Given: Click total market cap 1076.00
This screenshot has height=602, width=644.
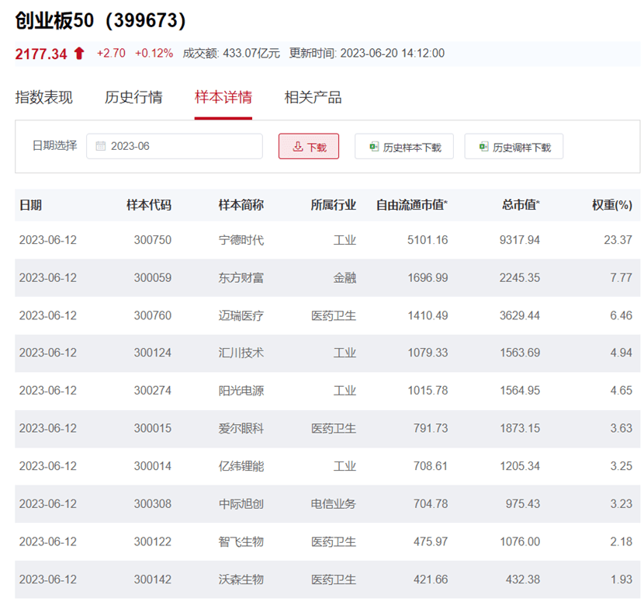Looking at the screenshot, I should tap(520, 542).
